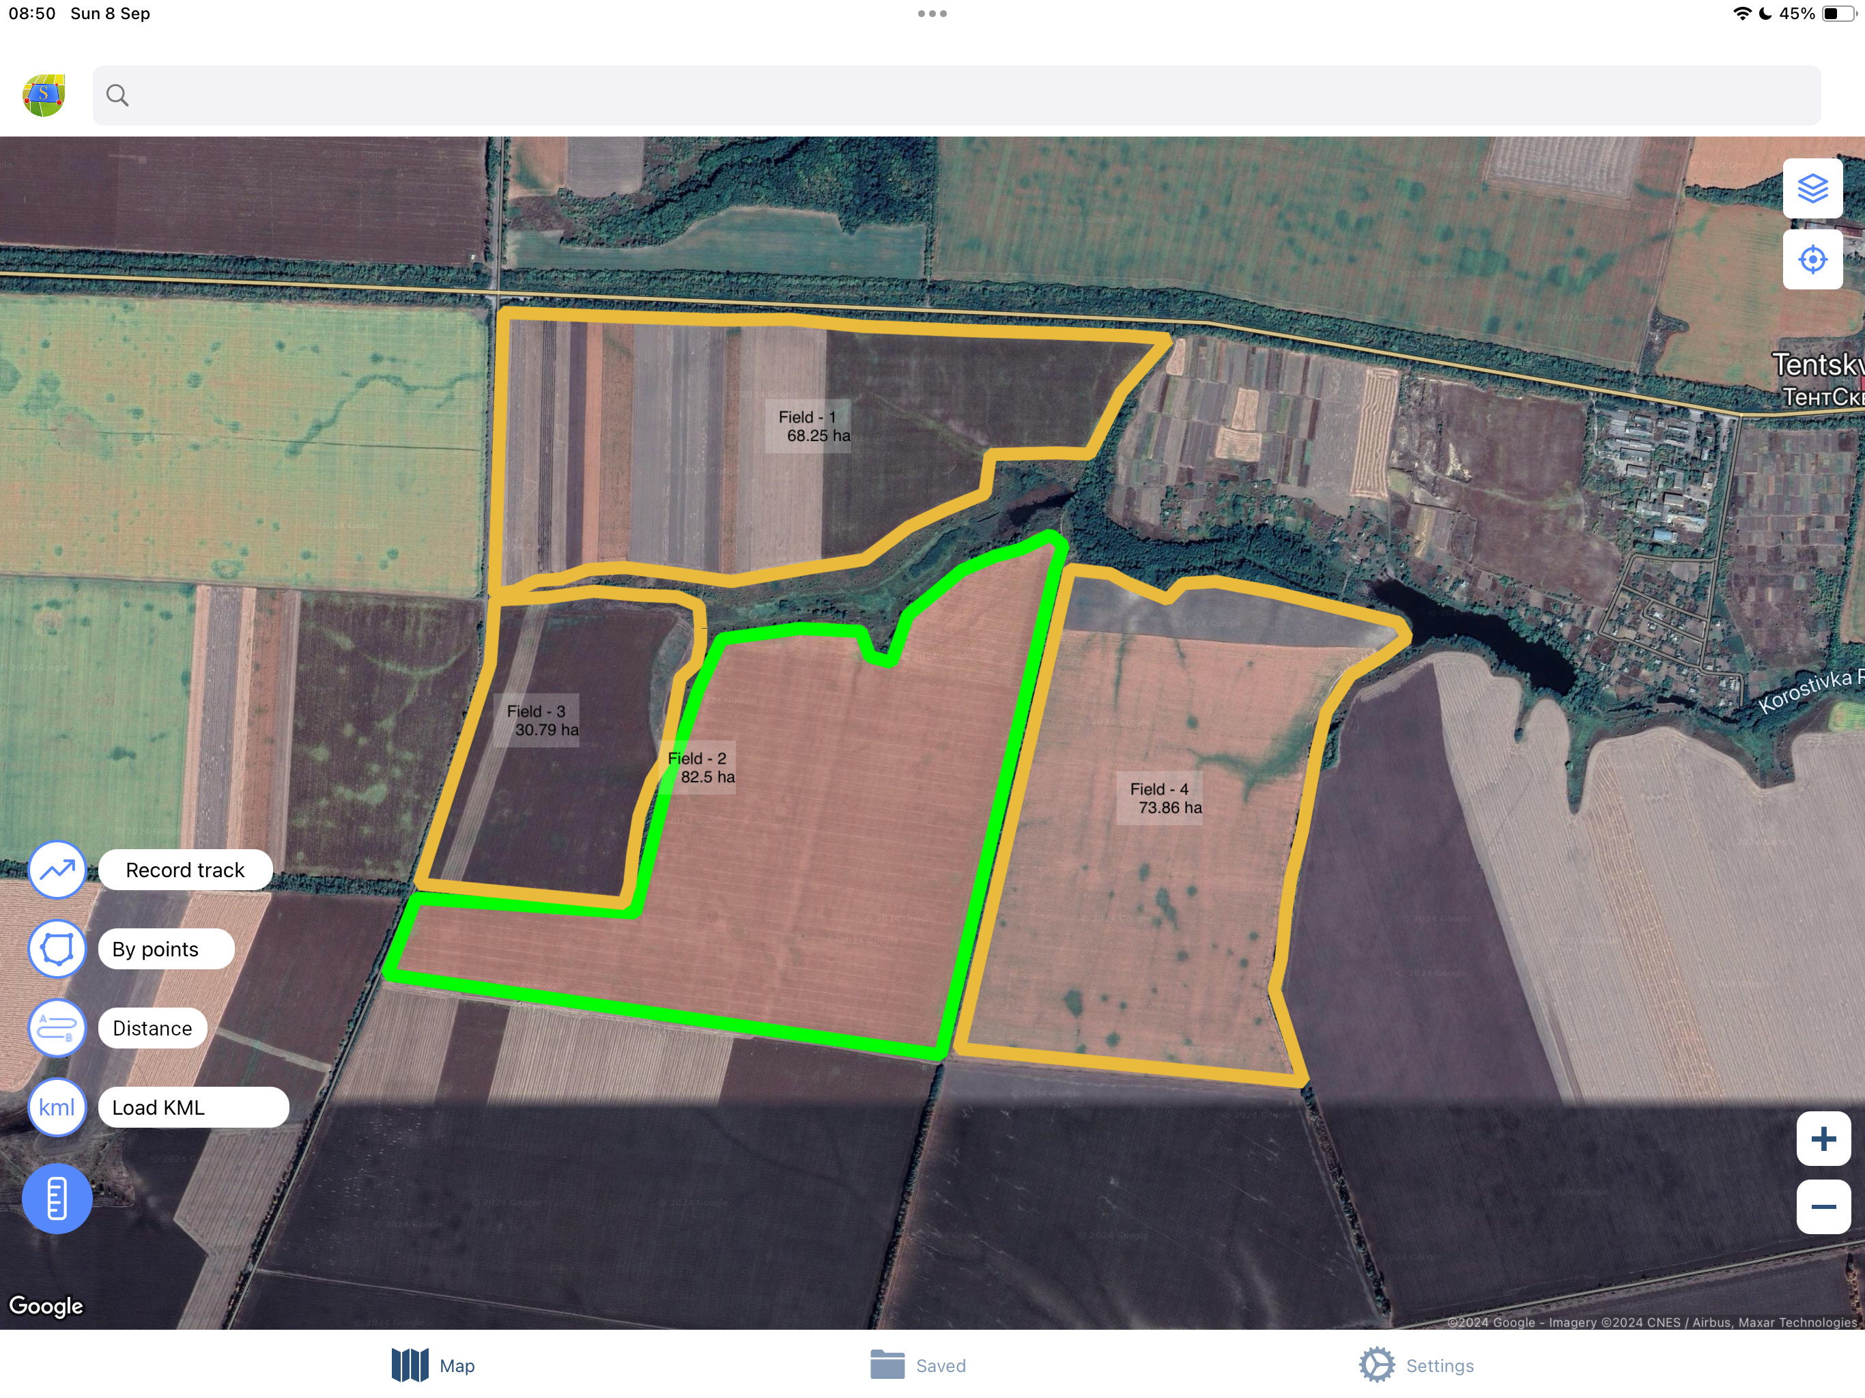Screen dimensions: 1865x1398
Task: Tap the kml import icon
Action: 57,1107
